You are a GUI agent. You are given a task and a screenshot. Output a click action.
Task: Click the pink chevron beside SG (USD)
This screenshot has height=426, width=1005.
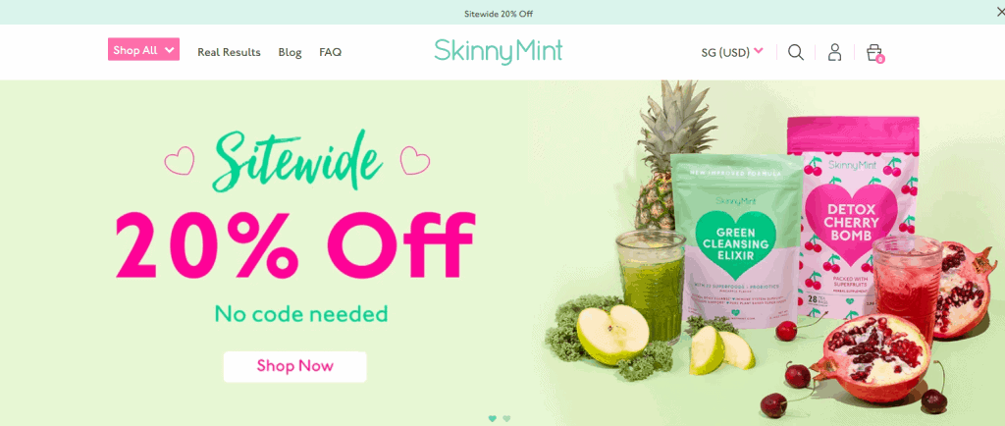[759, 51]
